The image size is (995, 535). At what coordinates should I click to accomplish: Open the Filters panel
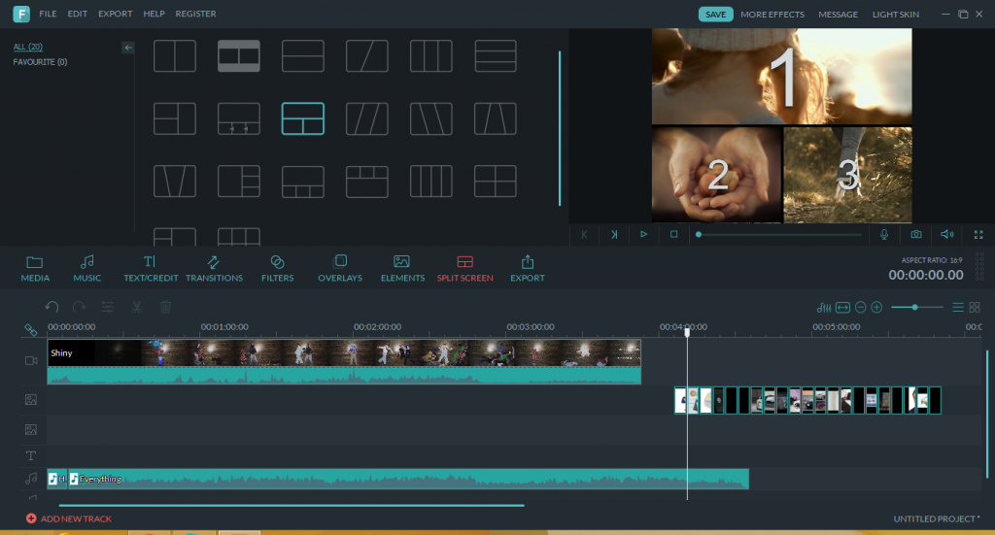pyautogui.click(x=277, y=268)
